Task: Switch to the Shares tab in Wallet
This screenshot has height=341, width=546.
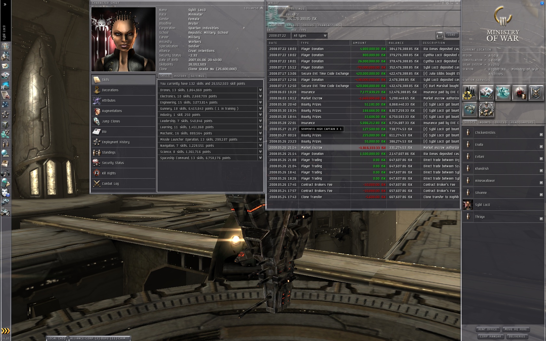Action: point(292,25)
